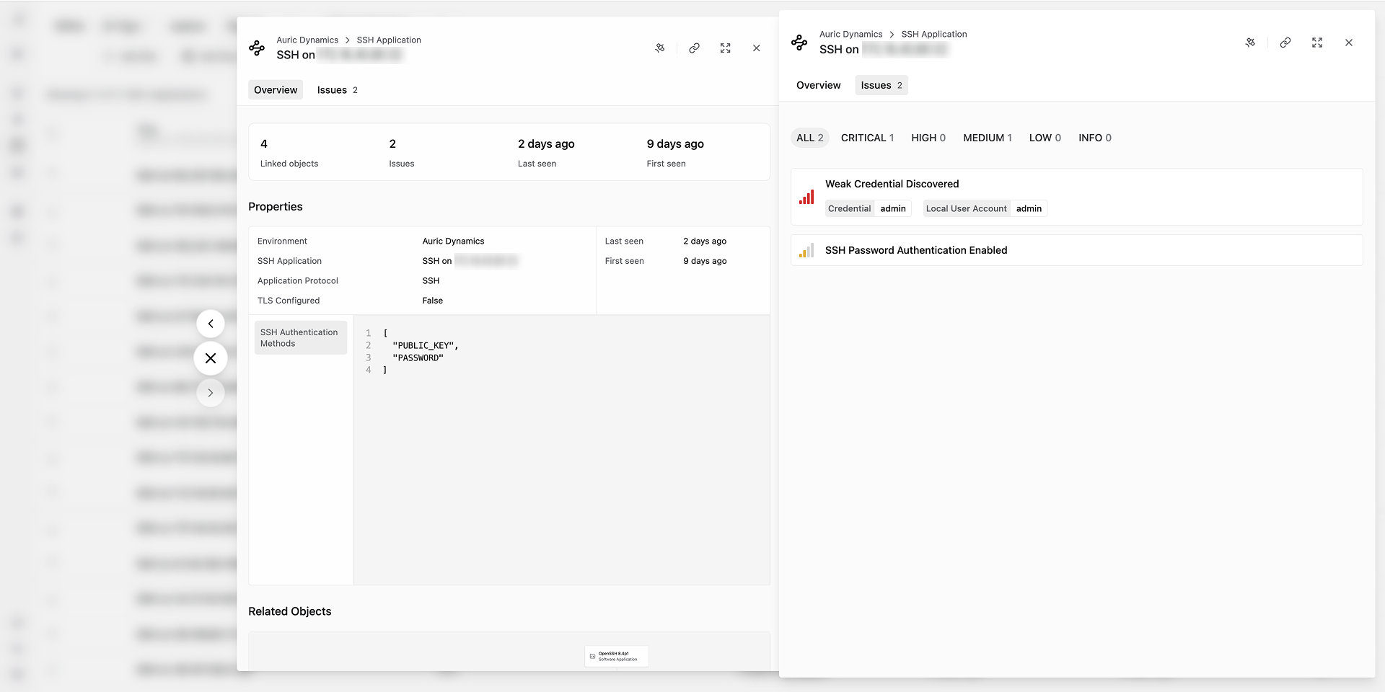Open Weak Credential Discovered issue

coord(892,184)
